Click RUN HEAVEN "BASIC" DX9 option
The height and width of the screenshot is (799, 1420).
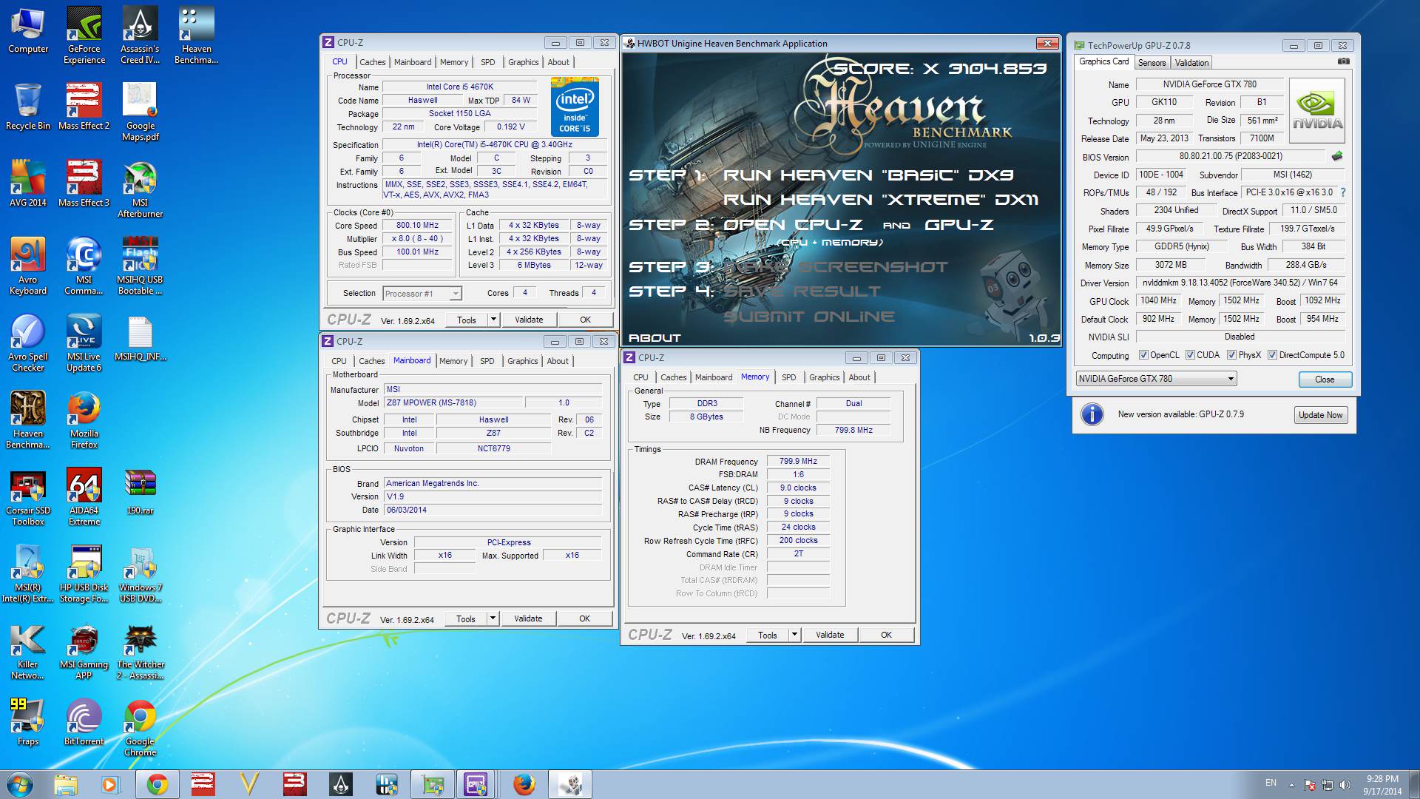(x=868, y=175)
